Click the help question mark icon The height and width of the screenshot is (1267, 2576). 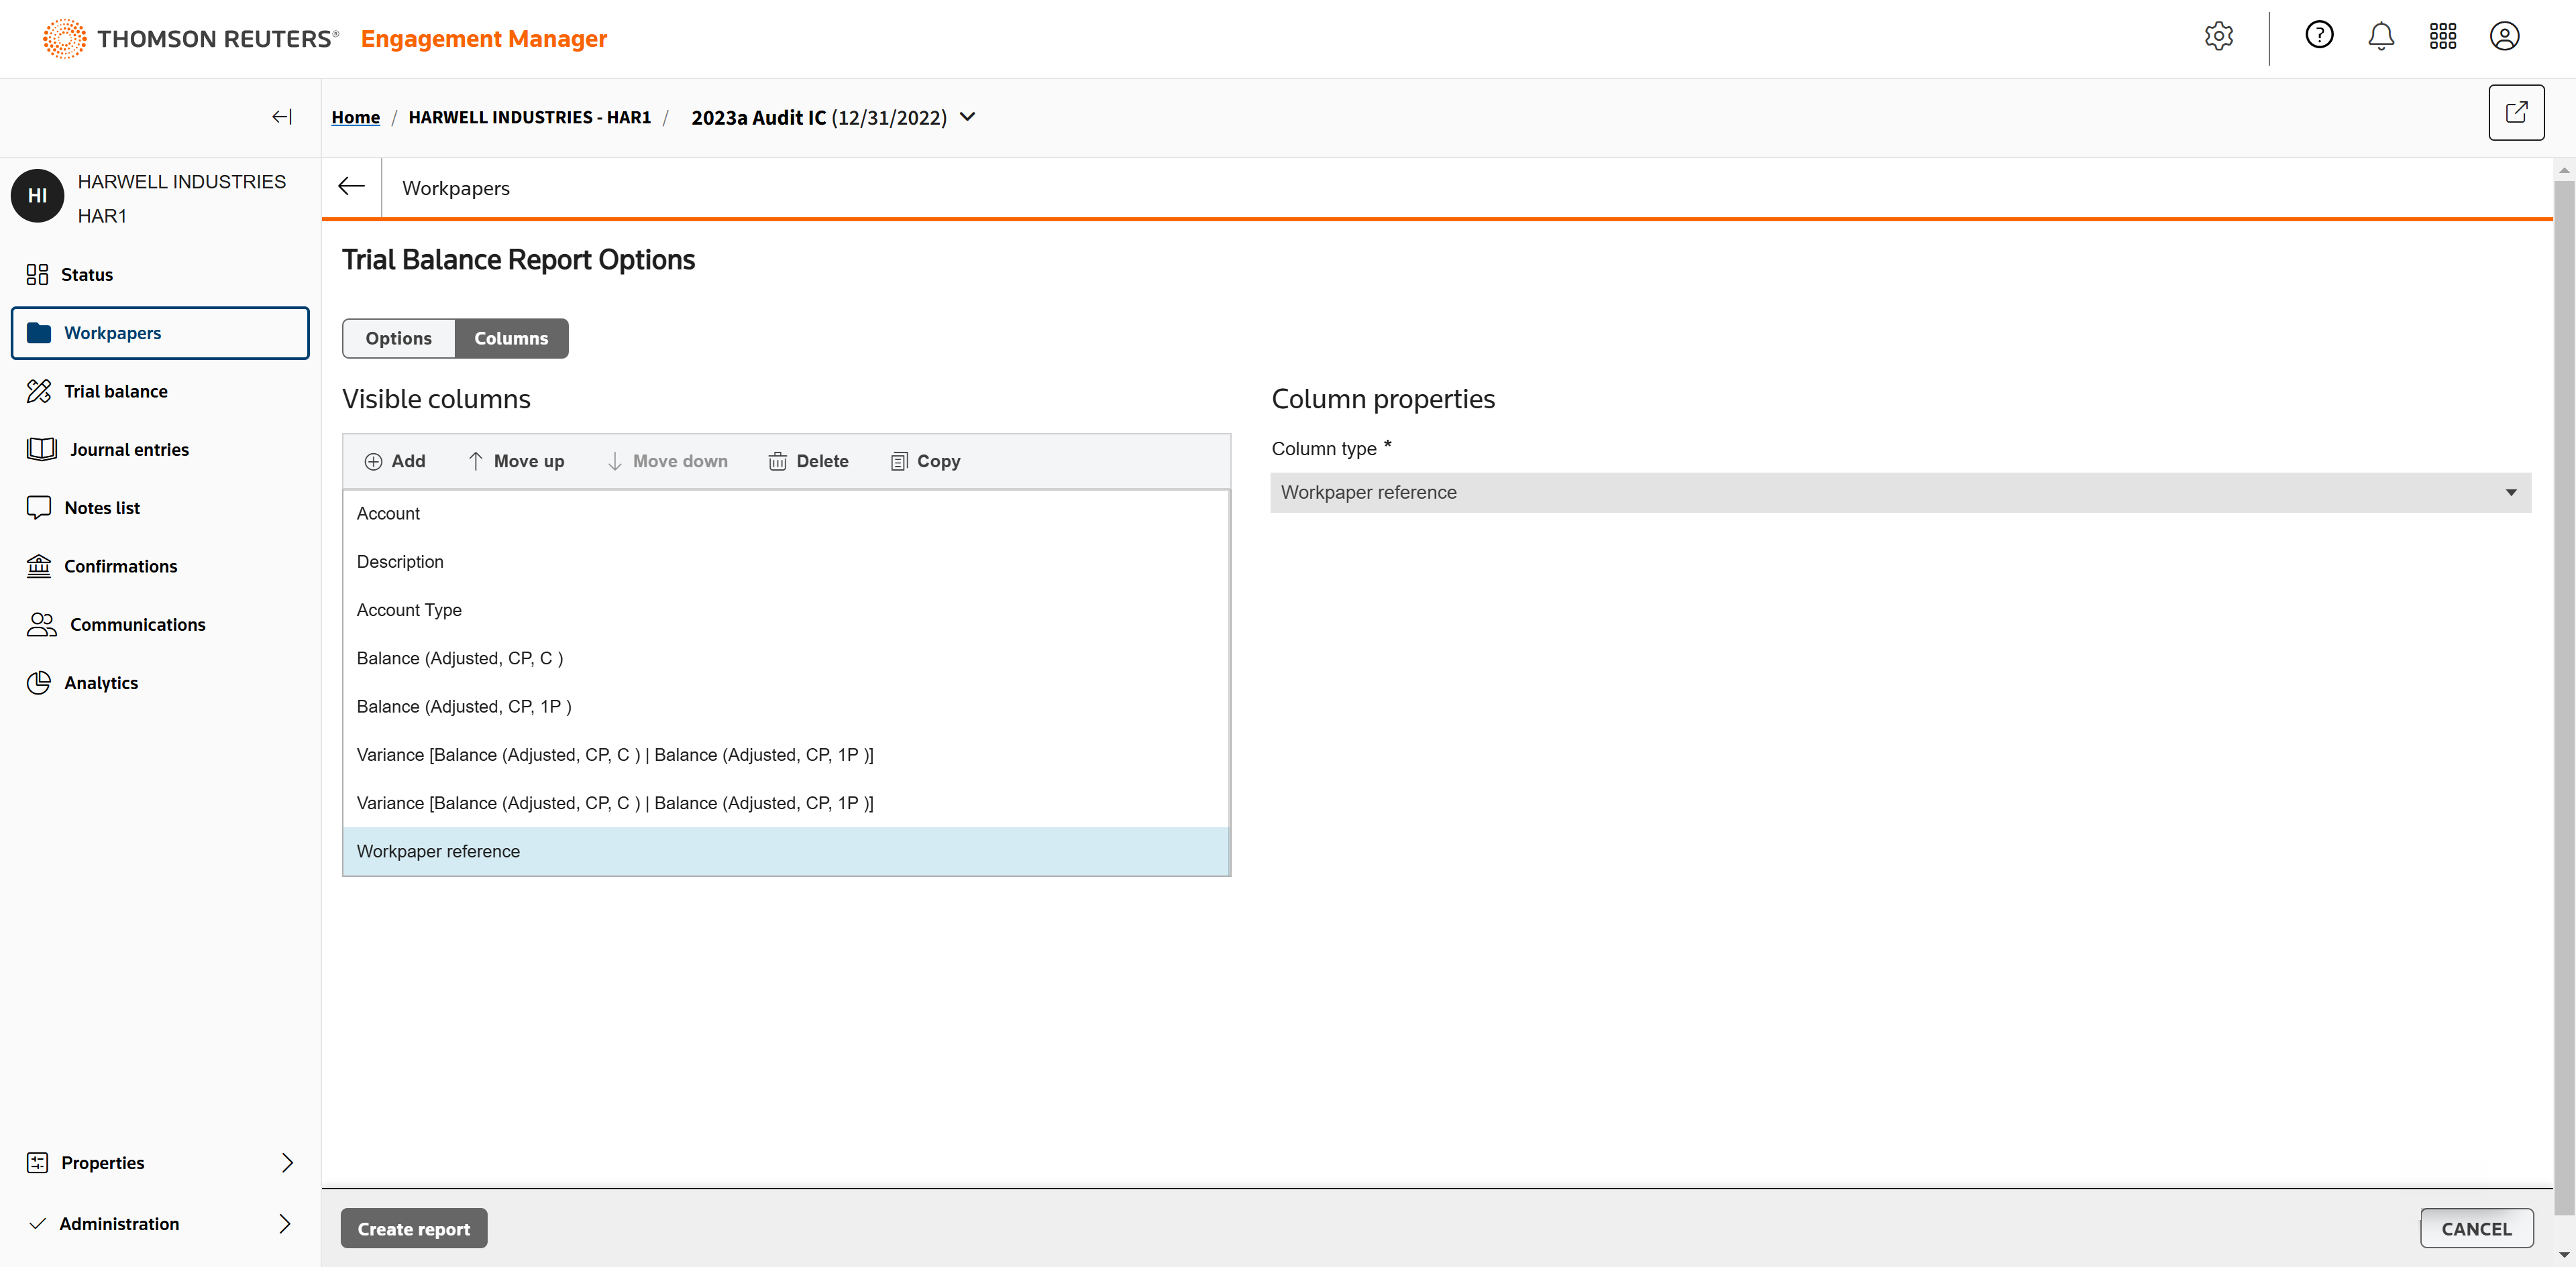pos(2319,36)
